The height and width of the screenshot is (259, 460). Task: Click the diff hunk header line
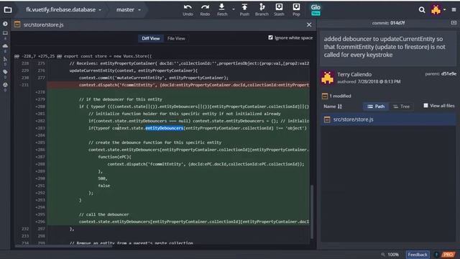83,56
